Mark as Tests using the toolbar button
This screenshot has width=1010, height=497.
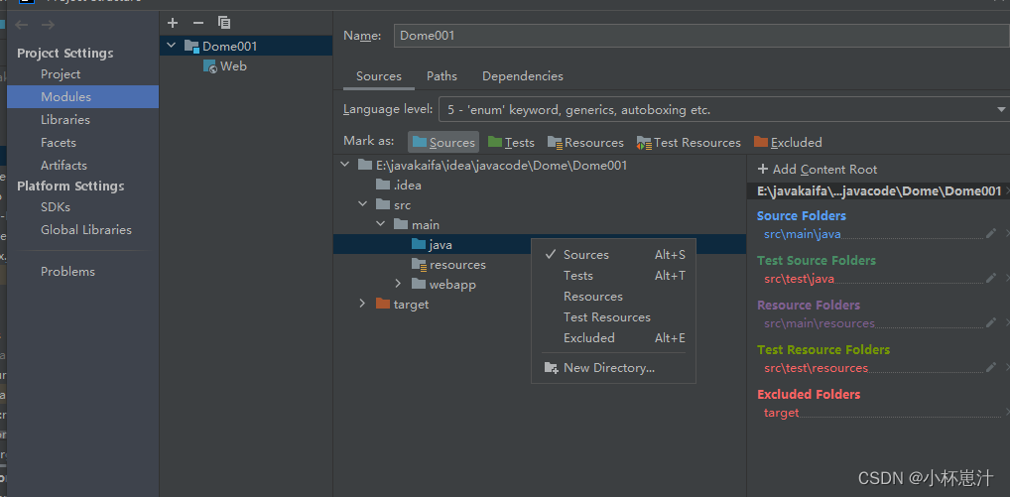pyautogui.click(x=511, y=142)
